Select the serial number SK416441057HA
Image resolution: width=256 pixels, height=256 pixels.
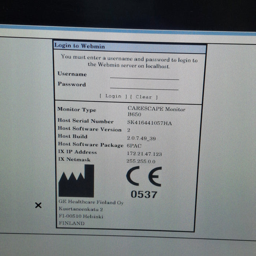(x=149, y=123)
